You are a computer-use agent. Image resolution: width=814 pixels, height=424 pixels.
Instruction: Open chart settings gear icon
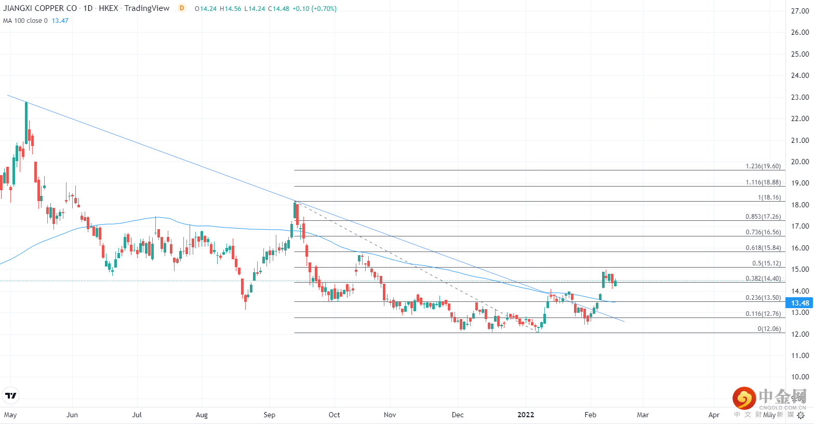click(800, 415)
